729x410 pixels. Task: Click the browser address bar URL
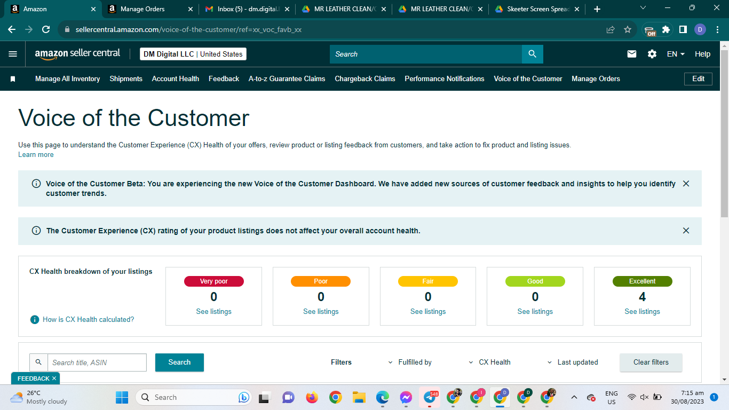pos(188,30)
